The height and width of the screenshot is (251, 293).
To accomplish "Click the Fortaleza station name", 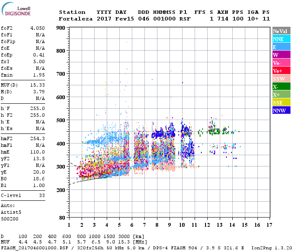I will coord(76,19).
